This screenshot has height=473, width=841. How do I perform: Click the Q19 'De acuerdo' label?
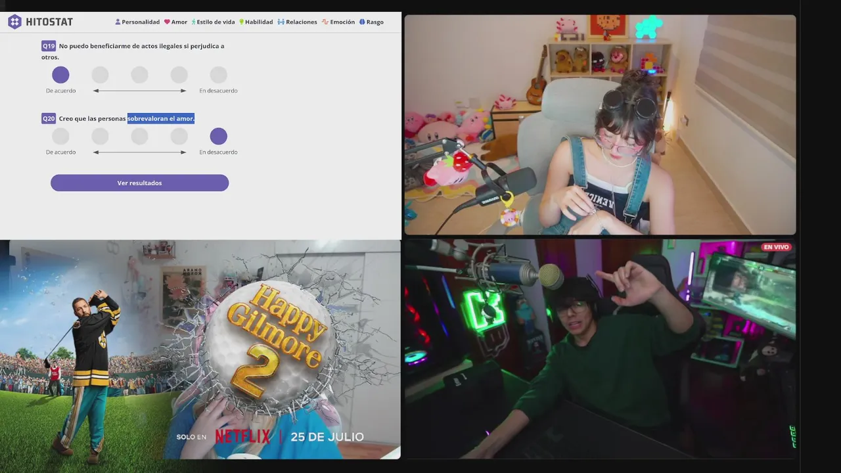click(60, 91)
